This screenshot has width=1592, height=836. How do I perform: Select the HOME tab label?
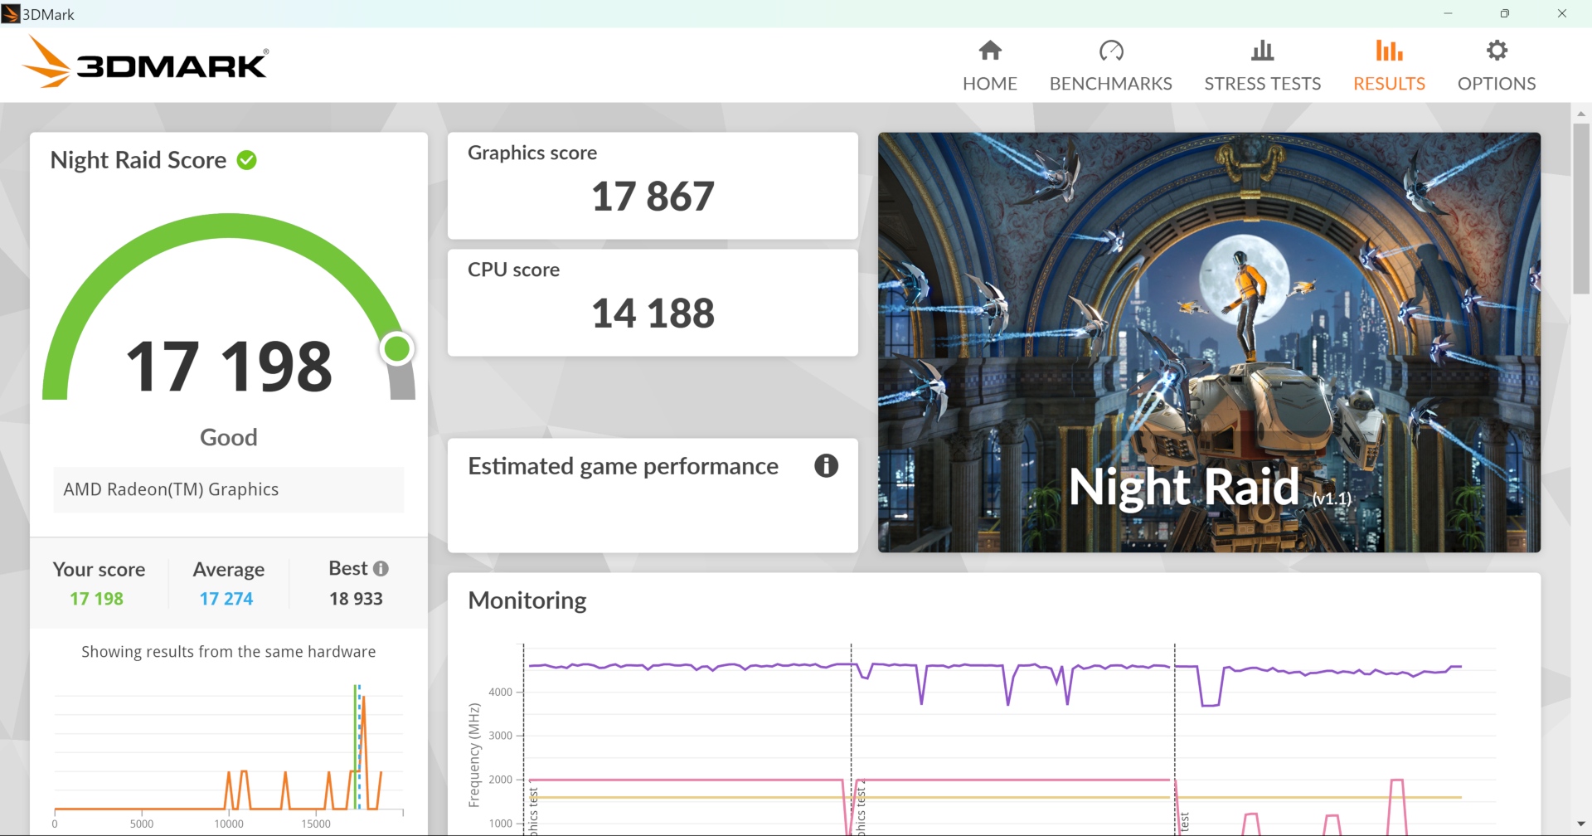pyautogui.click(x=990, y=84)
